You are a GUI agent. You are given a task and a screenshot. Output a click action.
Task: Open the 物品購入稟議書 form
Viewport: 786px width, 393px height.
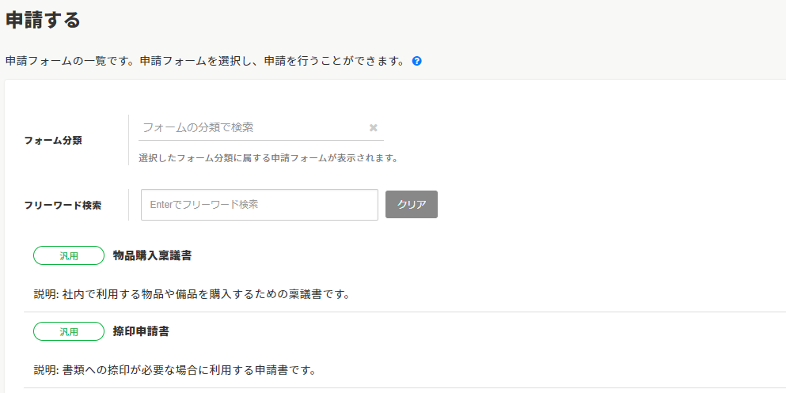pos(152,255)
